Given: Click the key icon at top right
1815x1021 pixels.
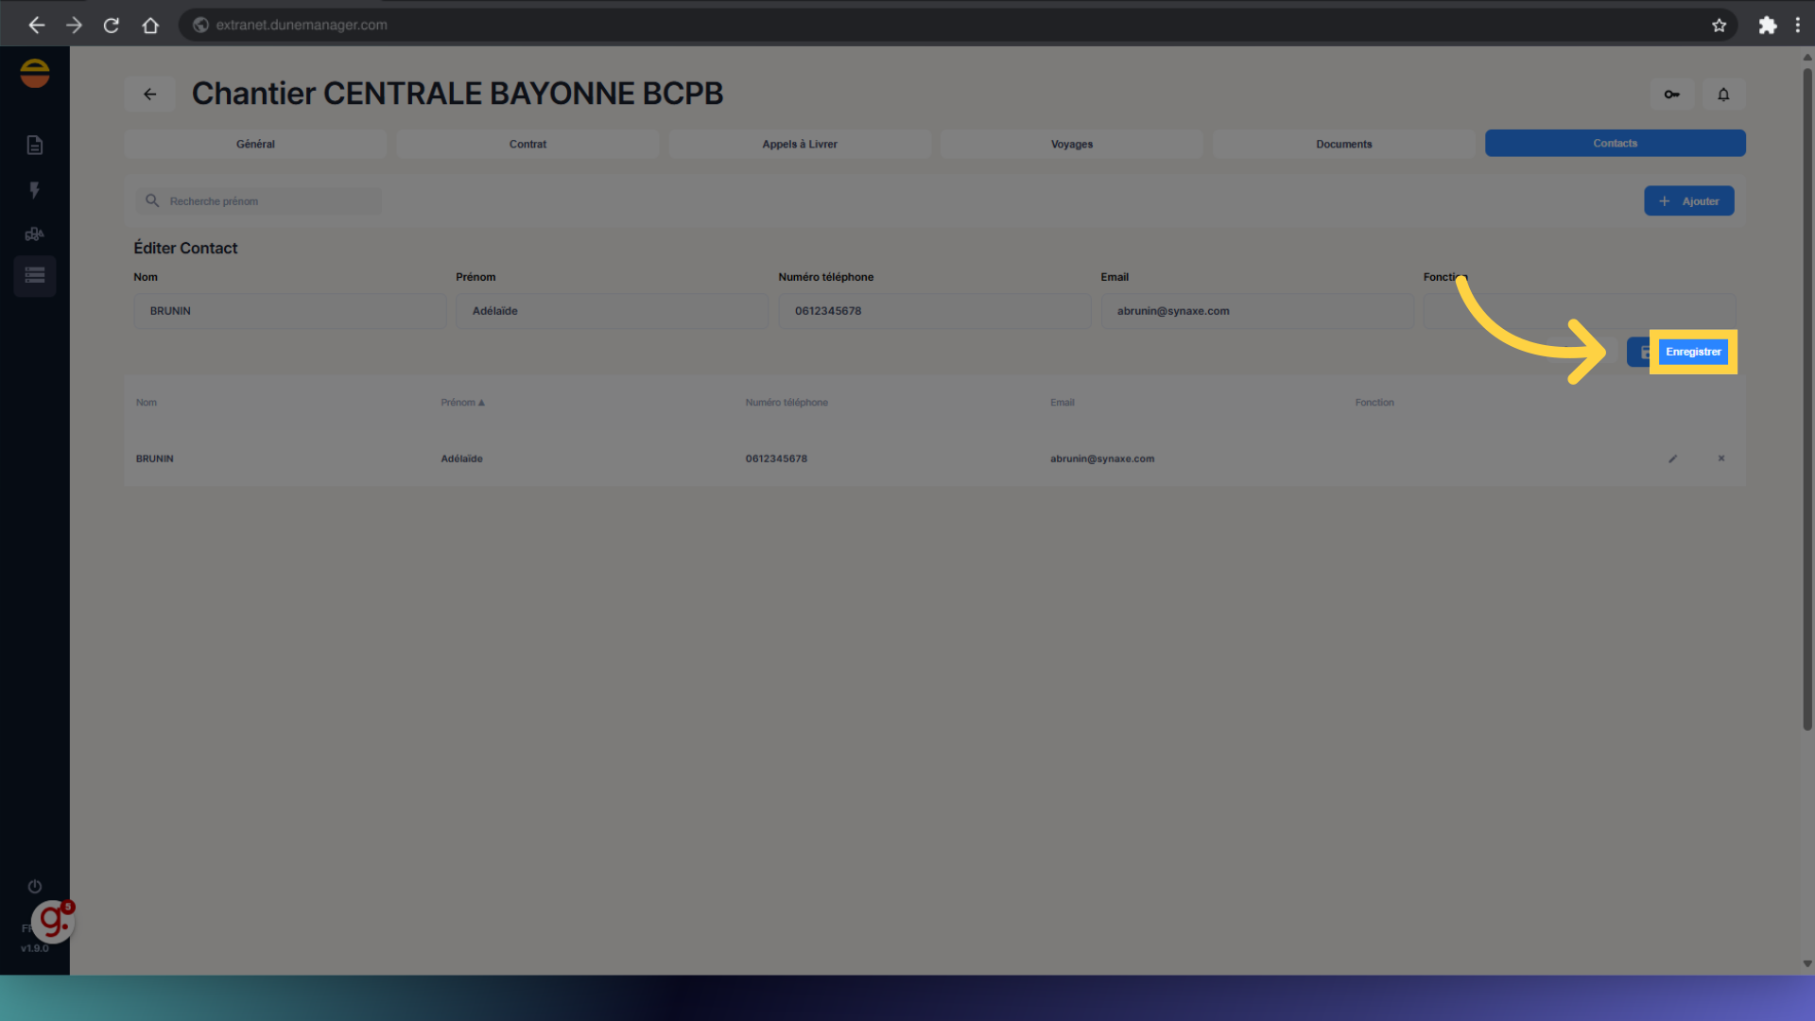Looking at the screenshot, I should tap(1671, 95).
